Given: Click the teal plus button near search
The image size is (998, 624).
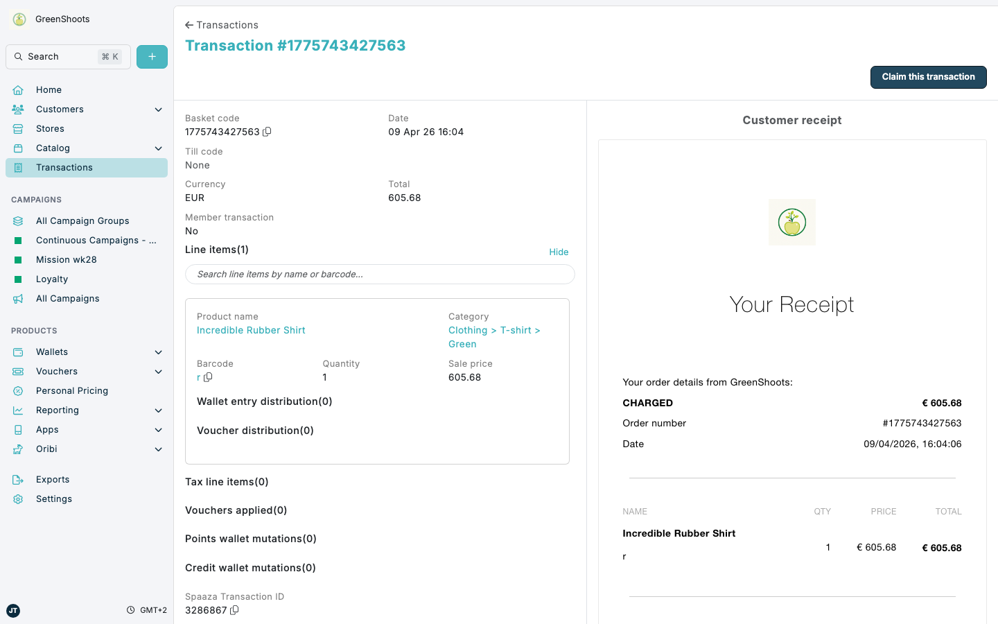Looking at the screenshot, I should tap(152, 56).
